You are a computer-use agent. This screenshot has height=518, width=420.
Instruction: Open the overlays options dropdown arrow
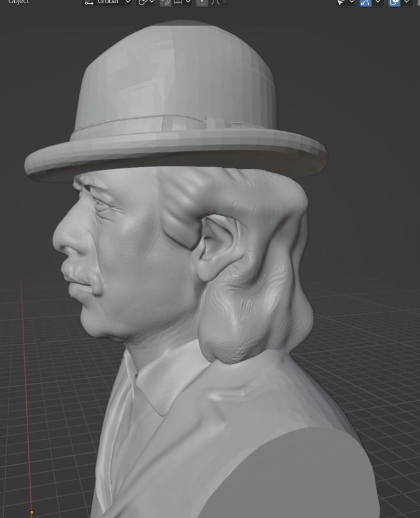click(x=407, y=3)
